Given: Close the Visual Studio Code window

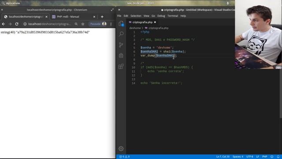Looking at the screenshot, I should 119,10.
